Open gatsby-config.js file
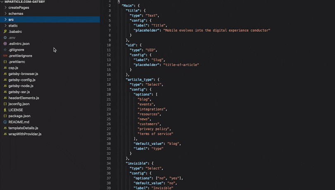The width and height of the screenshot is (335, 190). coord(22,80)
